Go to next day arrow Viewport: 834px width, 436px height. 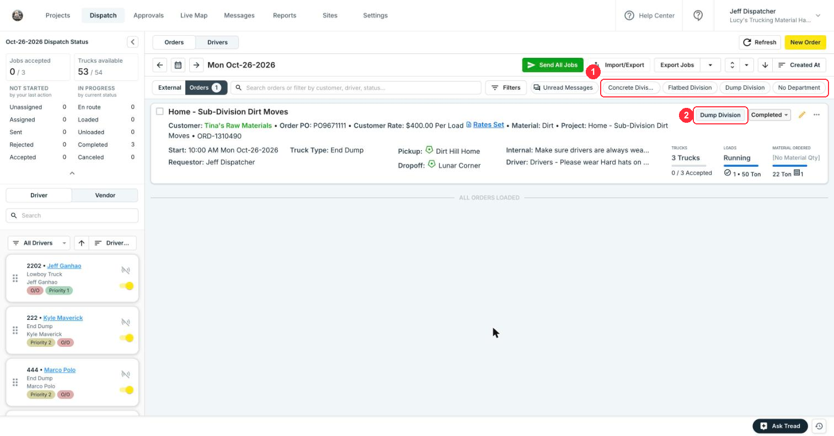click(x=196, y=65)
